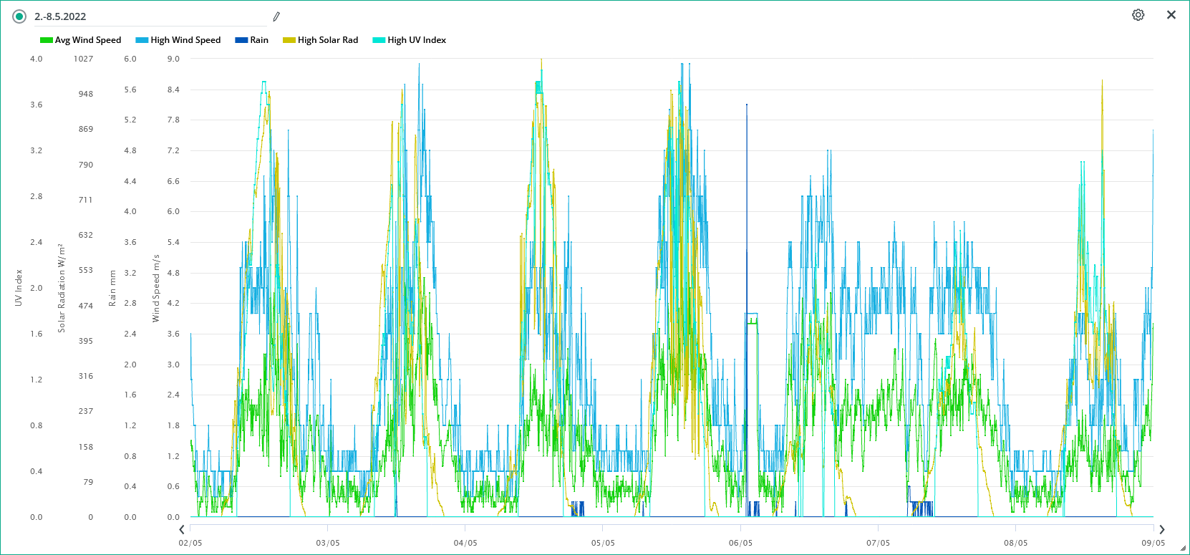
Task: Grab the resize handle in bottom-right corner
Action: 1183,549
